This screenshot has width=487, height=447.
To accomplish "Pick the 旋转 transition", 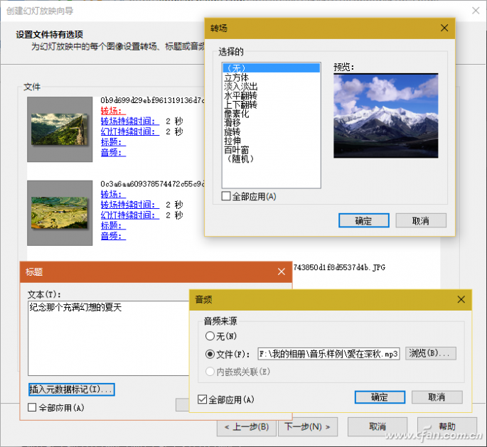I will pyautogui.click(x=232, y=131).
